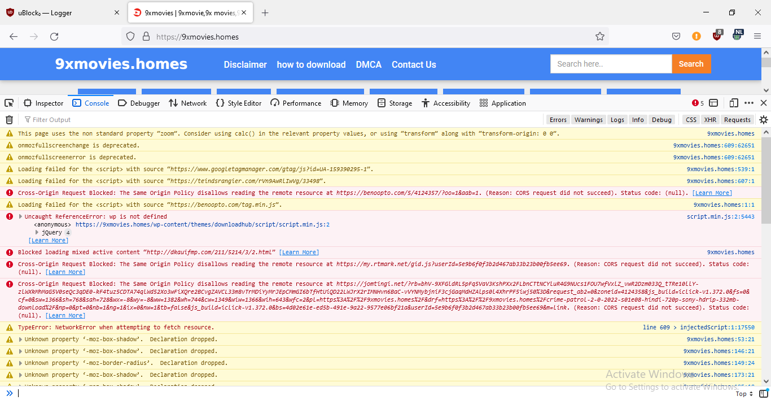
Task: Toggle responsive design mode icon
Action: click(734, 103)
